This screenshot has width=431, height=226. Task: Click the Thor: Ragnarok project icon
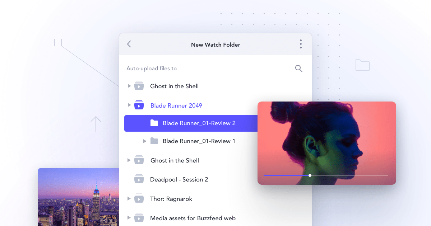coord(139,198)
